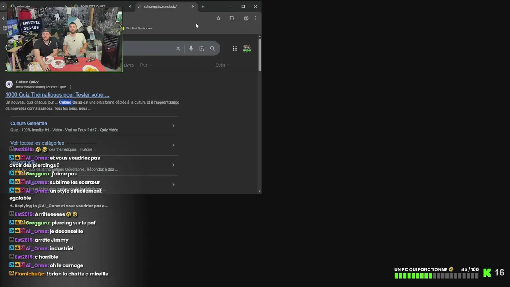Click the bottom sitelink chevron below Géographie
Image resolution: width=510 pixels, height=287 pixels.
173,185
